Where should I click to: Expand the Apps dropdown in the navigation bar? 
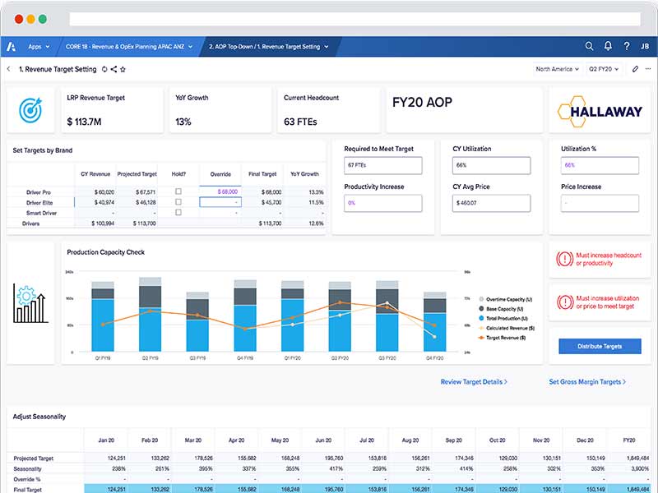38,46
